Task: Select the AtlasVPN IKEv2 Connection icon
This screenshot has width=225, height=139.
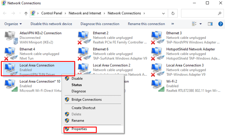Action: point(11,38)
